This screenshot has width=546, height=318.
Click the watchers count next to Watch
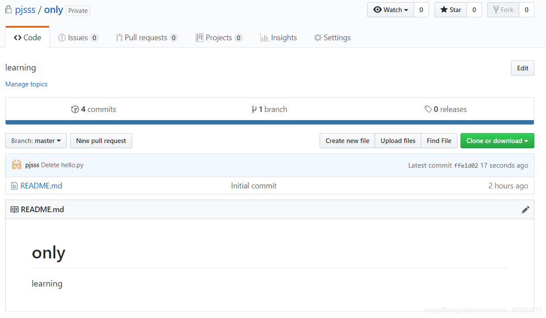pyautogui.click(x=421, y=10)
